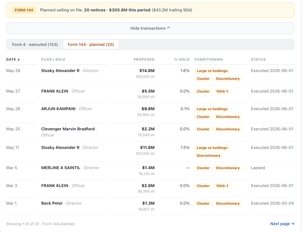The width and height of the screenshot is (302, 232).
Task: Click Cluster tag in Mar 1 row
Action: [203, 204]
